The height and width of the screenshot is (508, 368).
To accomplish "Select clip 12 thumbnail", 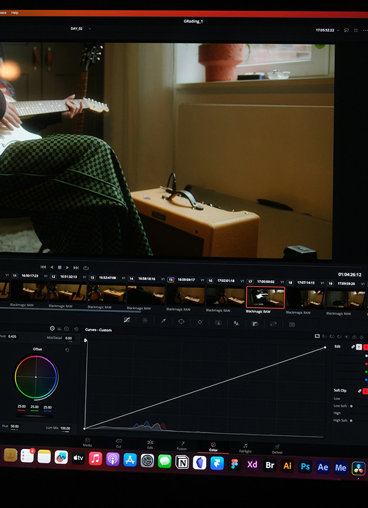I will (x=68, y=293).
